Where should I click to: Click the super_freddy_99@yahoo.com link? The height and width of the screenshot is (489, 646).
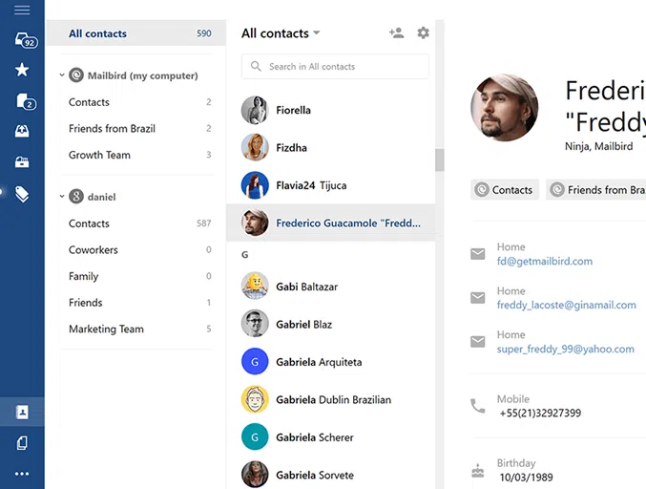(565, 350)
